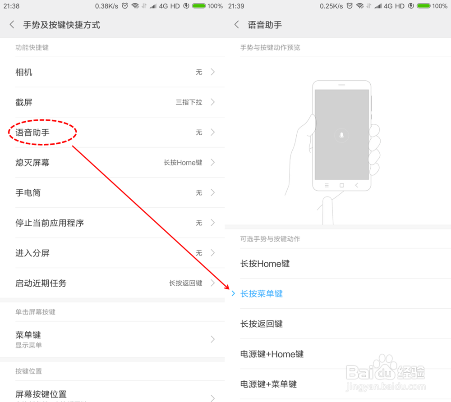Tap alarm clock icon in left status bar
This screenshot has height=402, width=451.
[125, 6]
